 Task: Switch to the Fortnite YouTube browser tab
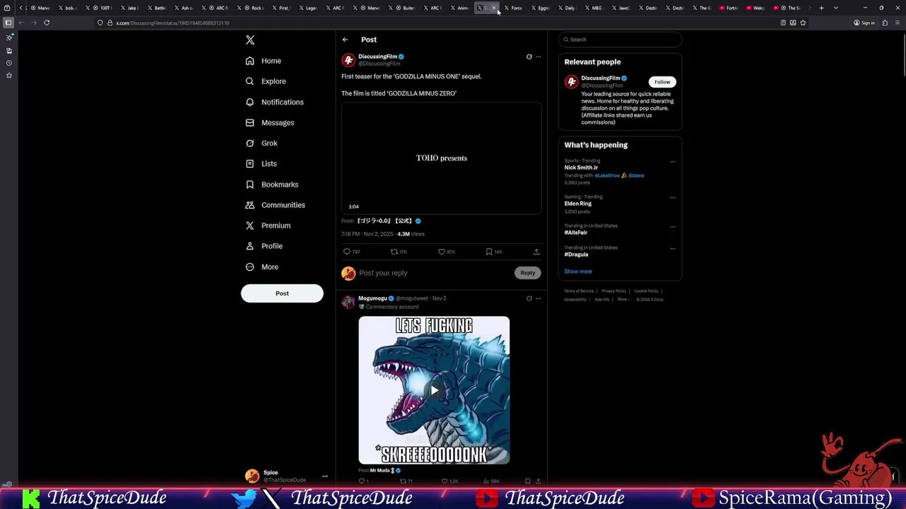click(730, 8)
